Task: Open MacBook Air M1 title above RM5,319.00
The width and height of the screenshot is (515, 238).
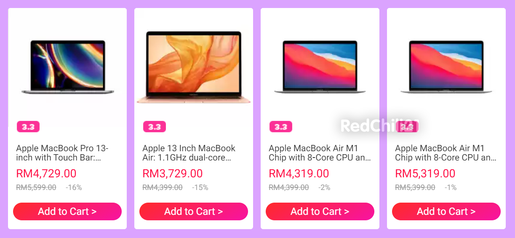Action: tap(446, 153)
